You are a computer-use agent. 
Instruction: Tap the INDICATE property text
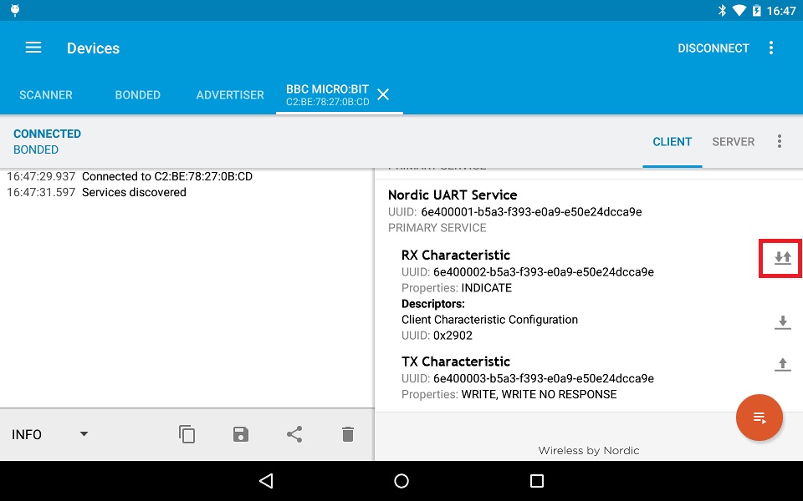pyautogui.click(x=487, y=288)
